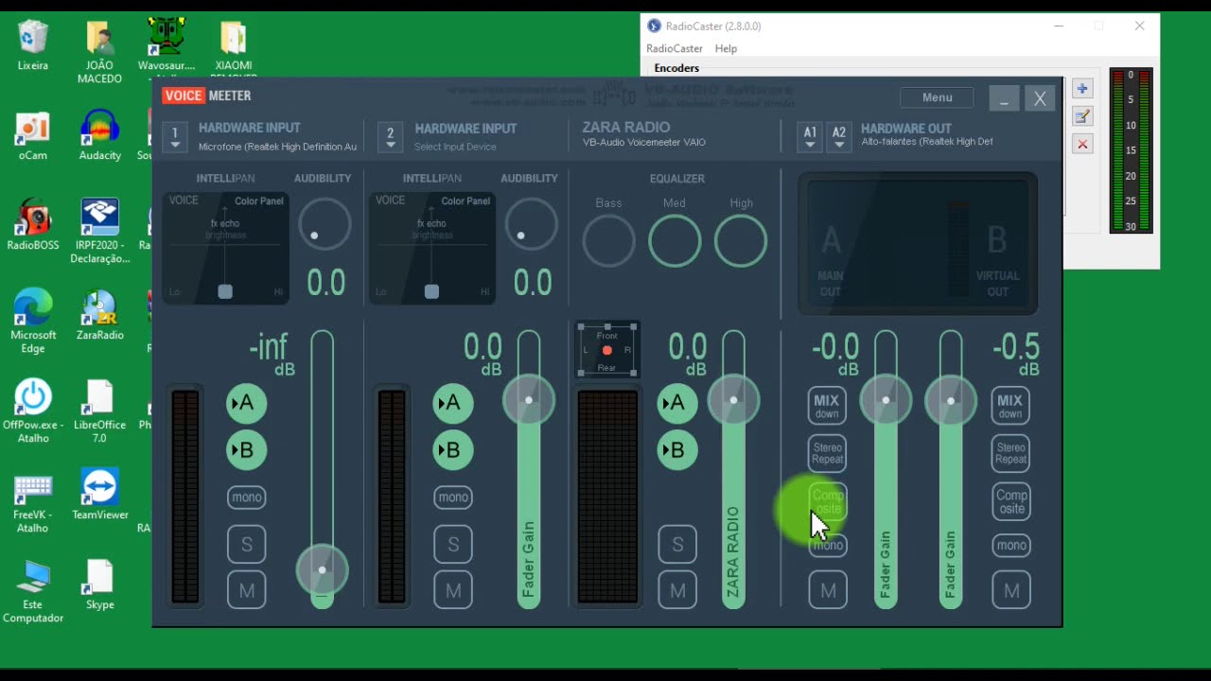The width and height of the screenshot is (1211, 681).
Task: Select the Wavosaur desktop shortcut
Action: 167,45
